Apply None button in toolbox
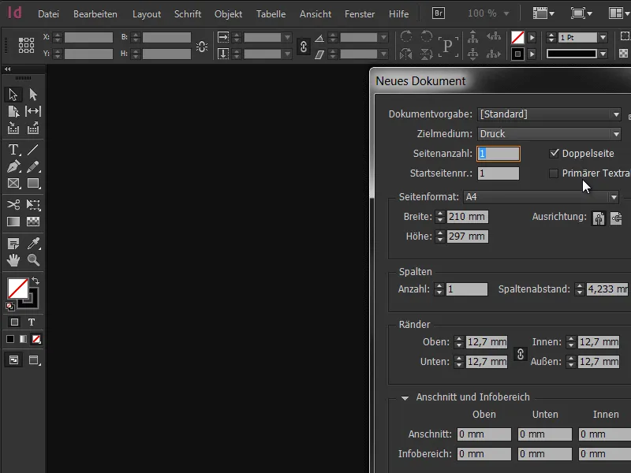Viewport: 631px width, 473px height. tap(36, 340)
